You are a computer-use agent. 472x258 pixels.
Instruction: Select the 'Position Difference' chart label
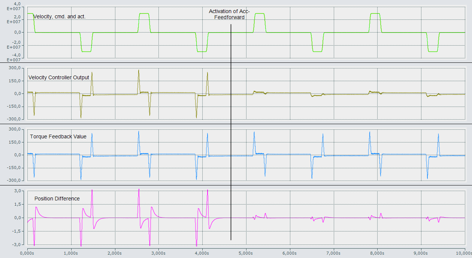(57, 199)
